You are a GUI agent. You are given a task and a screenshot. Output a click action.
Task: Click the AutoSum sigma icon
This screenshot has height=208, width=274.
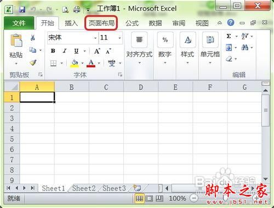point(229,36)
